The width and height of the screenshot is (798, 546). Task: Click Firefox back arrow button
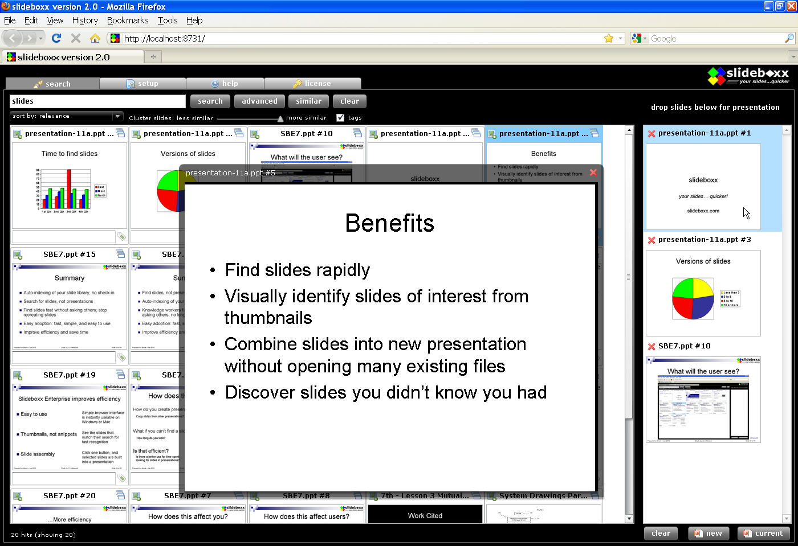click(x=13, y=38)
